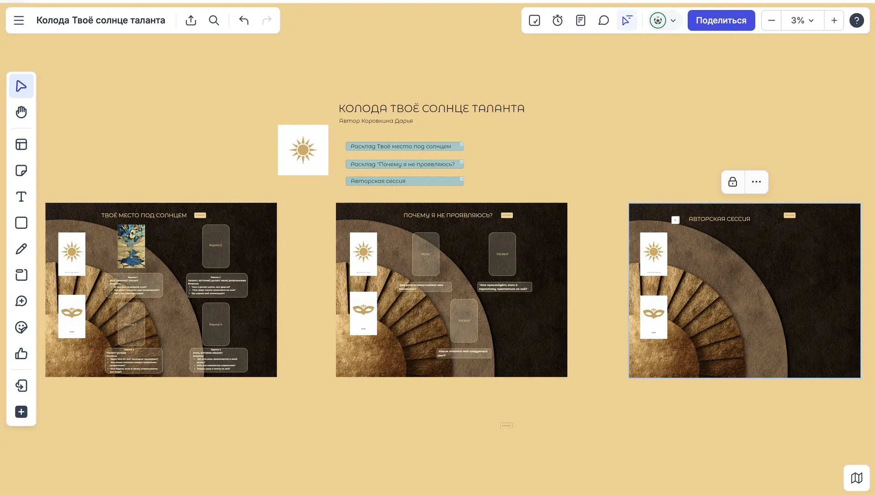This screenshot has width=875, height=495.
Task: Select the text tool
Action: pyautogui.click(x=21, y=197)
